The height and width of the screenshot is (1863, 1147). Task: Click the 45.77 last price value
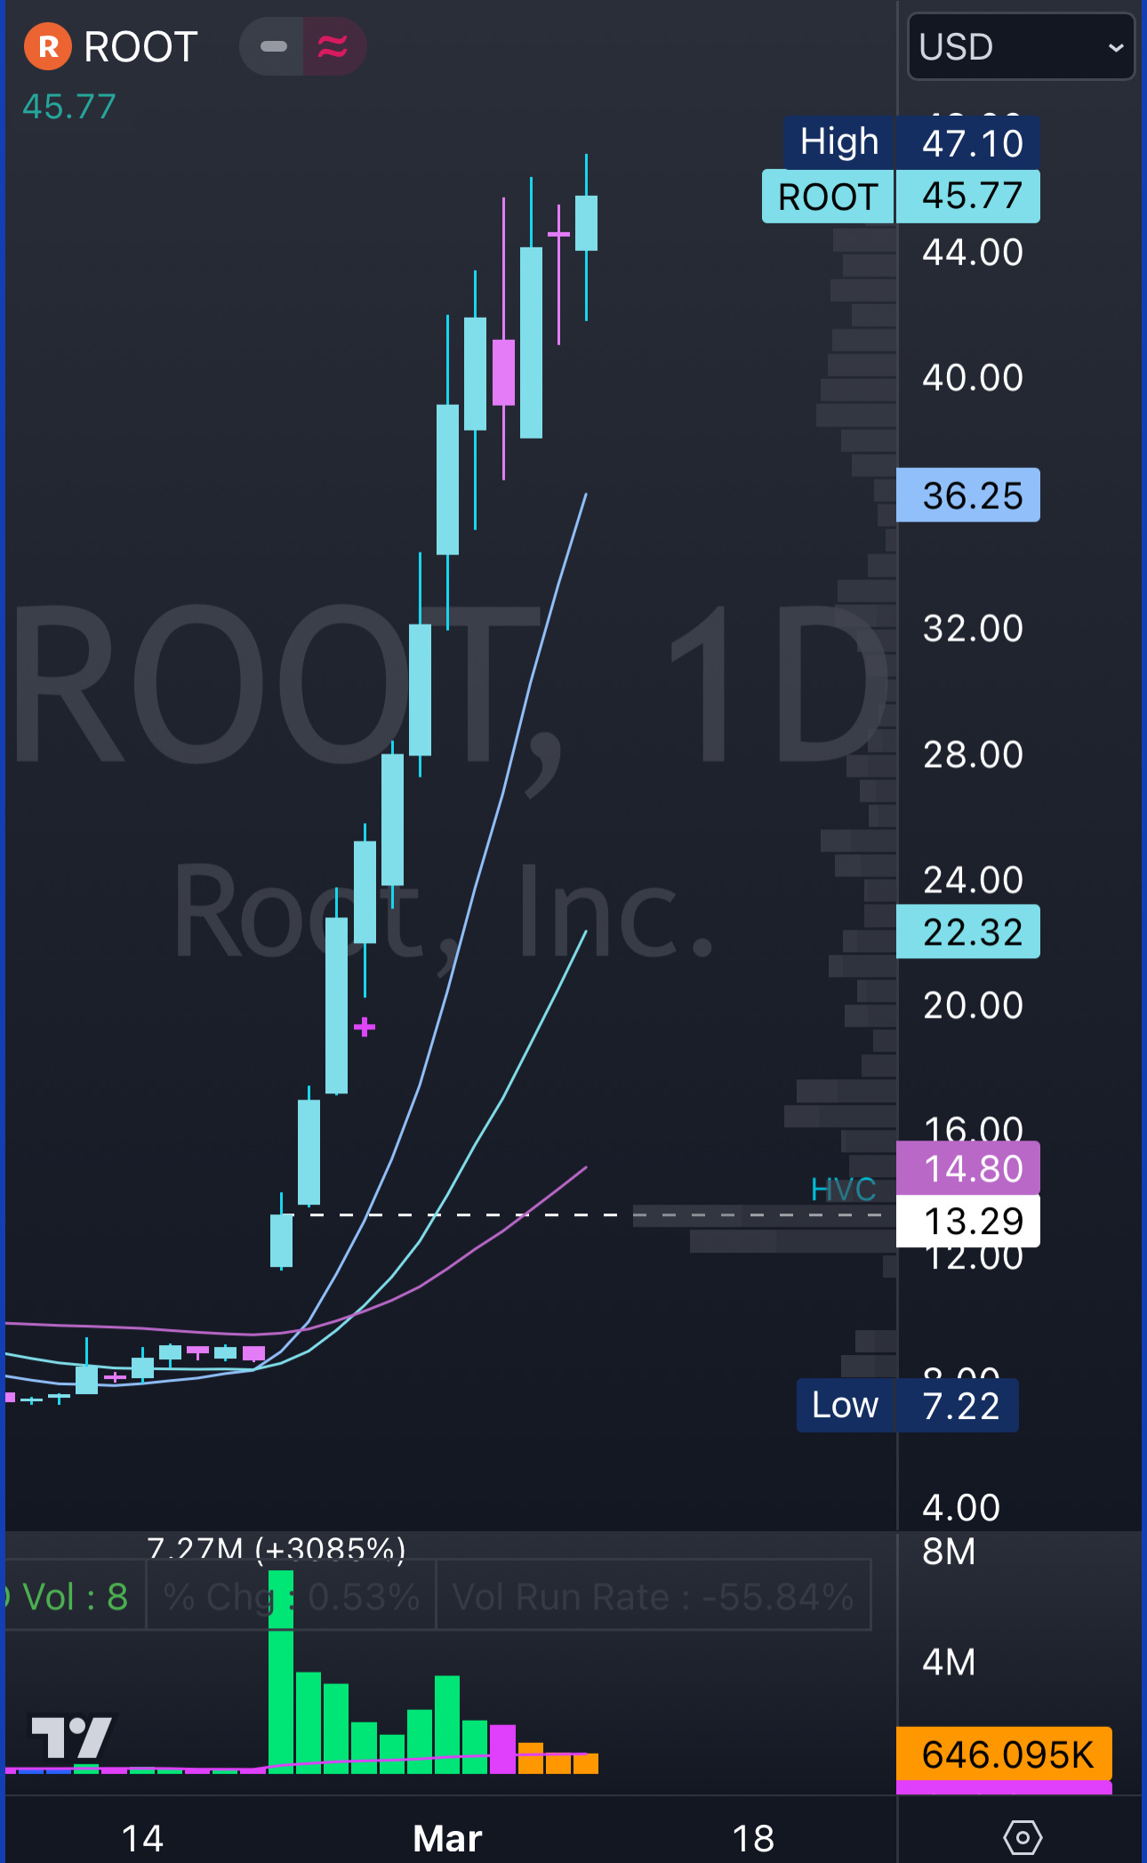tap(68, 107)
